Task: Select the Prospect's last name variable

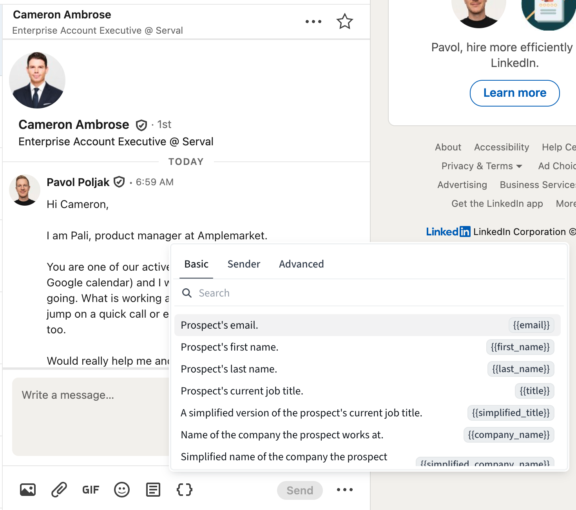Action: point(368,369)
